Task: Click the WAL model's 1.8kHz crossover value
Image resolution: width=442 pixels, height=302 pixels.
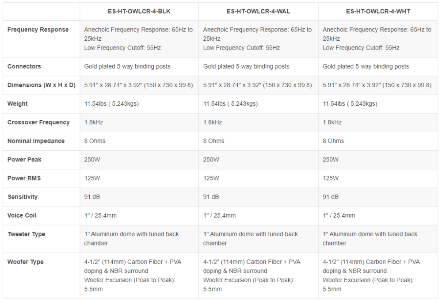Action: pyautogui.click(x=213, y=122)
